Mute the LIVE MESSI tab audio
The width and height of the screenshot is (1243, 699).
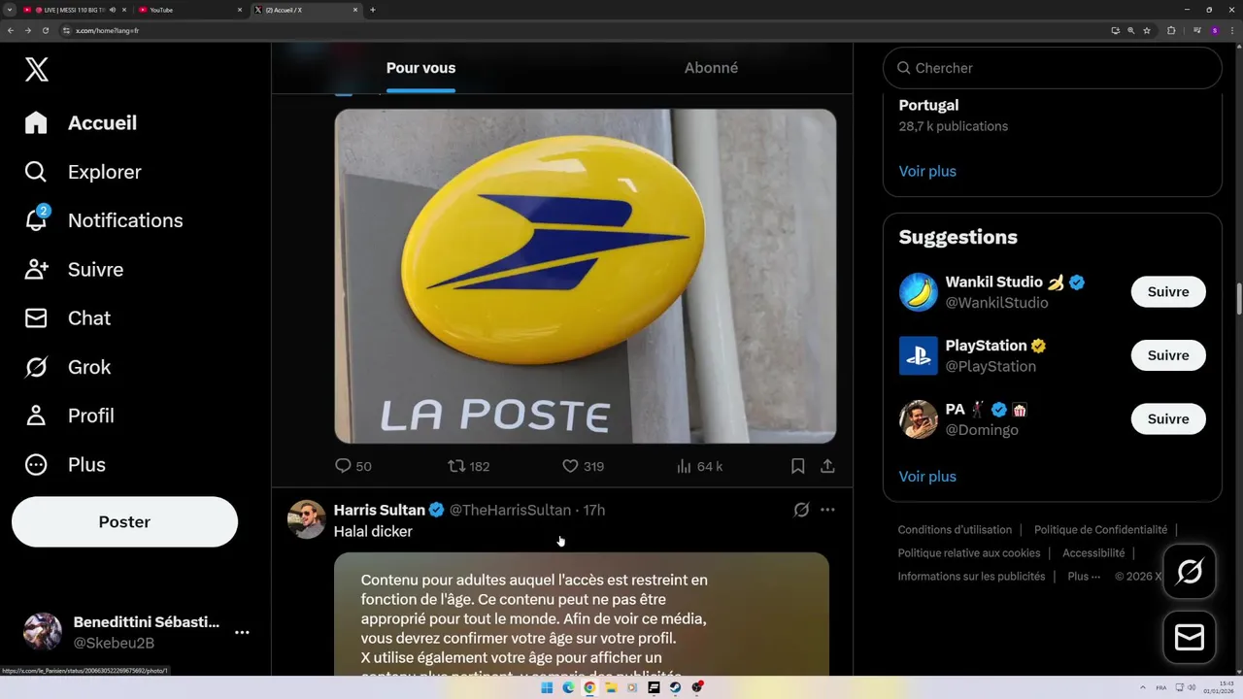point(113,10)
